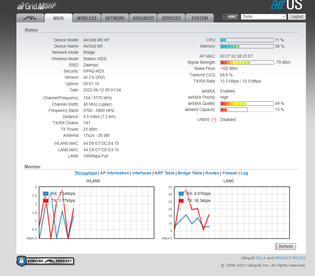Click the Version value v6.3.6 (XW)
The image size is (315, 276).
94,77
